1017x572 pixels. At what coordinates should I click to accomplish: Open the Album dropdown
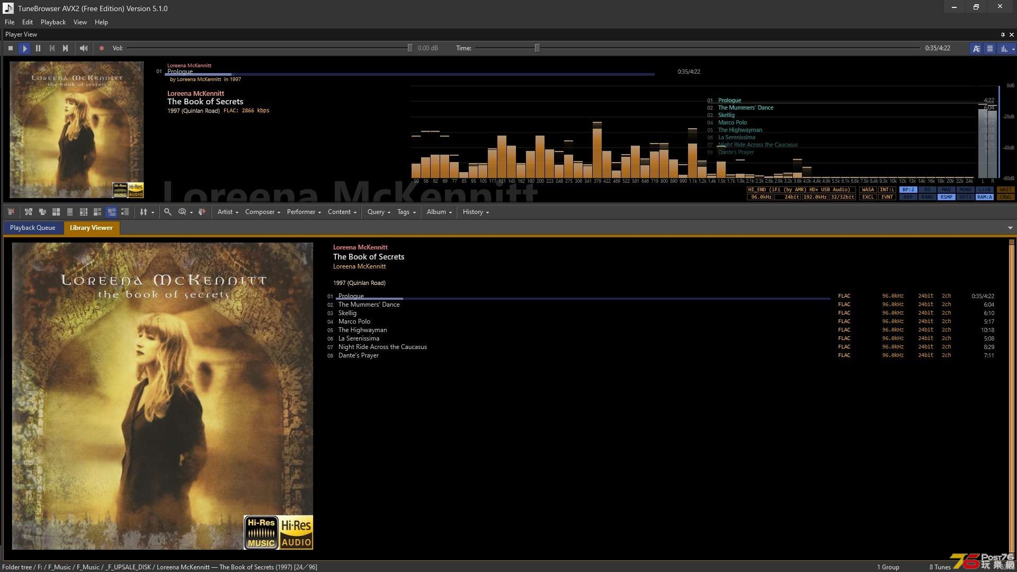(439, 212)
